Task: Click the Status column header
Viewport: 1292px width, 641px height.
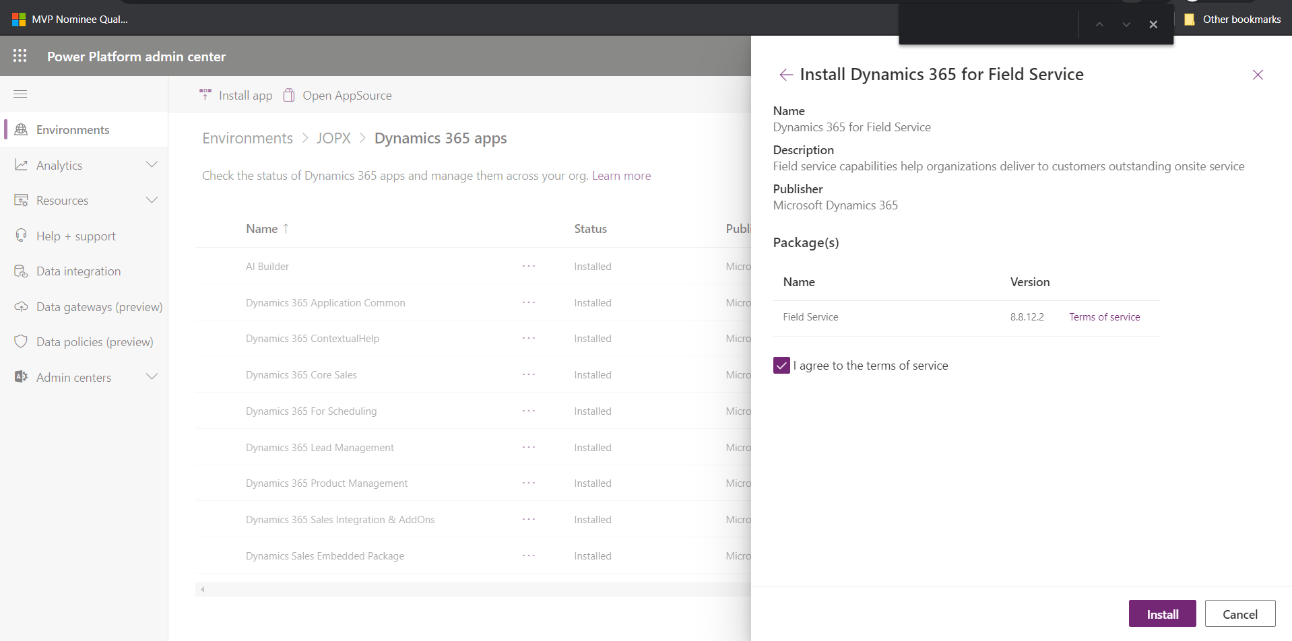Action: [x=590, y=228]
